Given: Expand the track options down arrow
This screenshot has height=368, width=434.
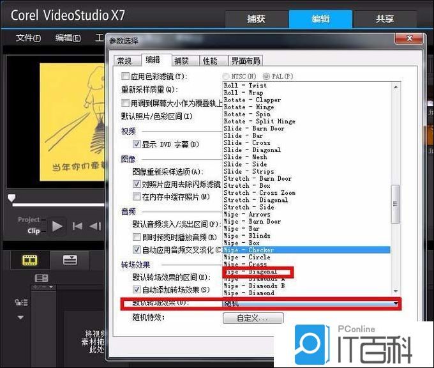Looking at the screenshot, I should click(20, 318).
